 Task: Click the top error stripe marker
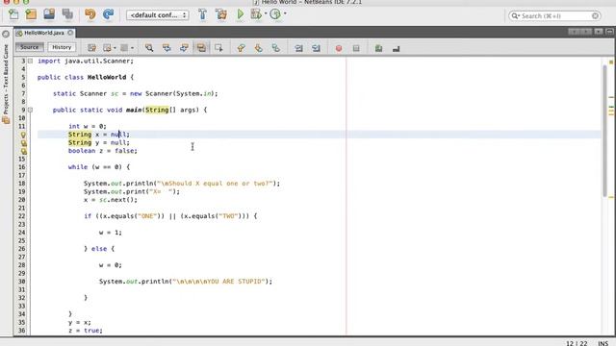click(611, 62)
